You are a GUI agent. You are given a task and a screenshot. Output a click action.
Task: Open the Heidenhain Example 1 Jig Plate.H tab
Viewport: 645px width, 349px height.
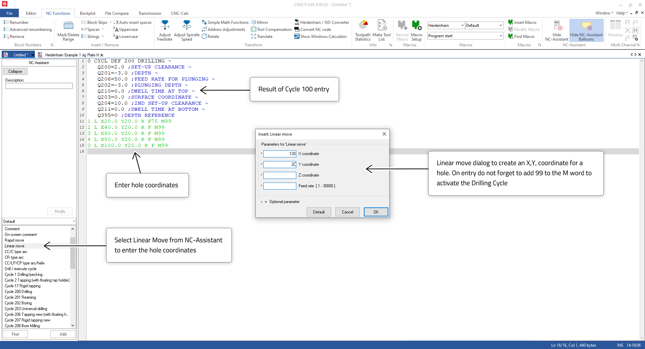(x=72, y=55)
